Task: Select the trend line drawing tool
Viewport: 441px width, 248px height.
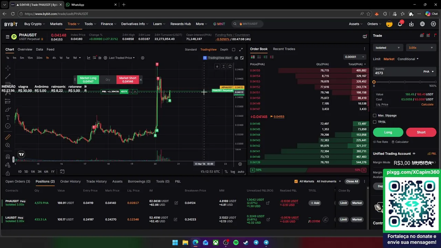Action: point(8,76)
